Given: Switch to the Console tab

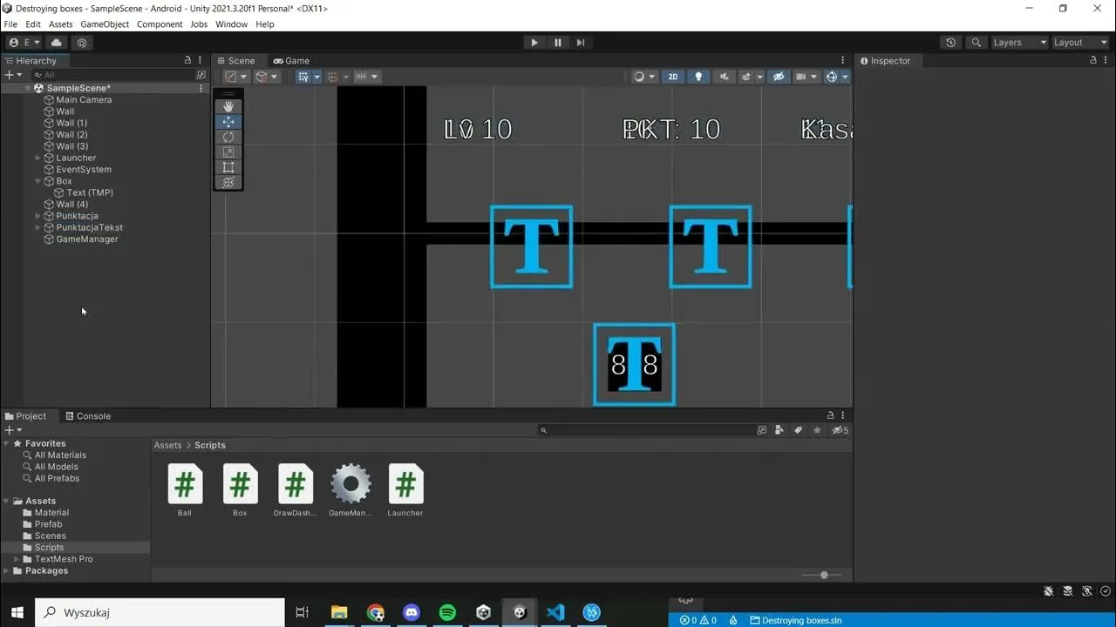Looking at the screenshot, I should (88, 415).
